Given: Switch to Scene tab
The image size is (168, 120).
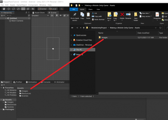Looking at the screenshot, I should point(53,13).
